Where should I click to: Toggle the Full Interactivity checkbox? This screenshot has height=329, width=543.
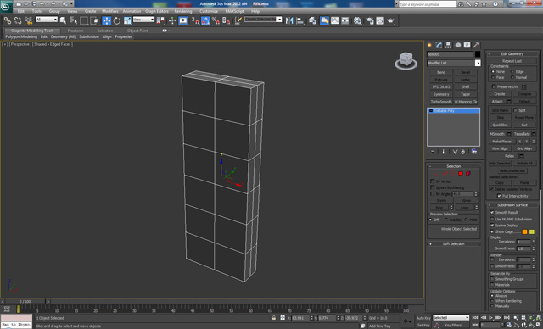(x=499, y=196)
